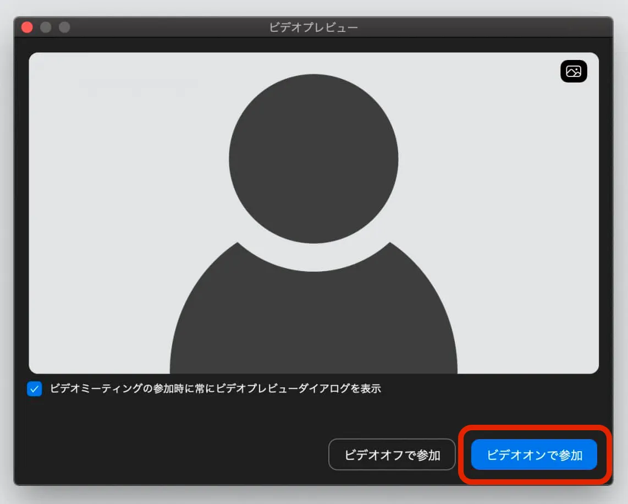Click the button highlighted with red outline
The height and width of the screenshot is (504, 628).
point(534,455)
